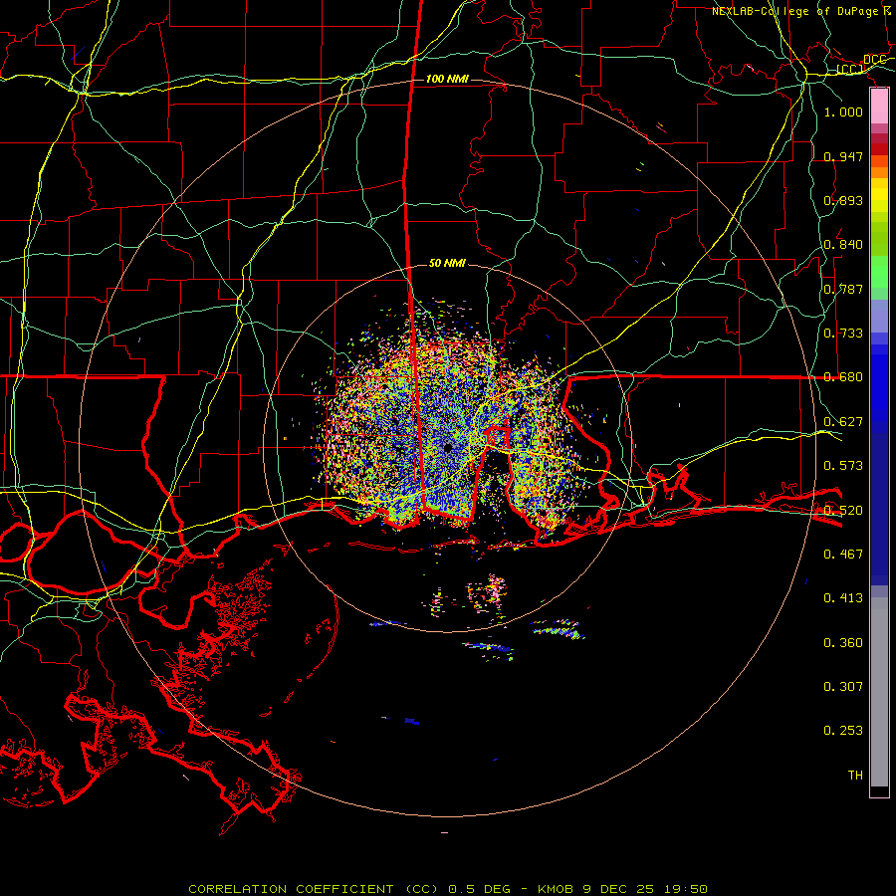Click the black radar site dot at center
The width and height of the screenshot is (896, 896).
447,447
